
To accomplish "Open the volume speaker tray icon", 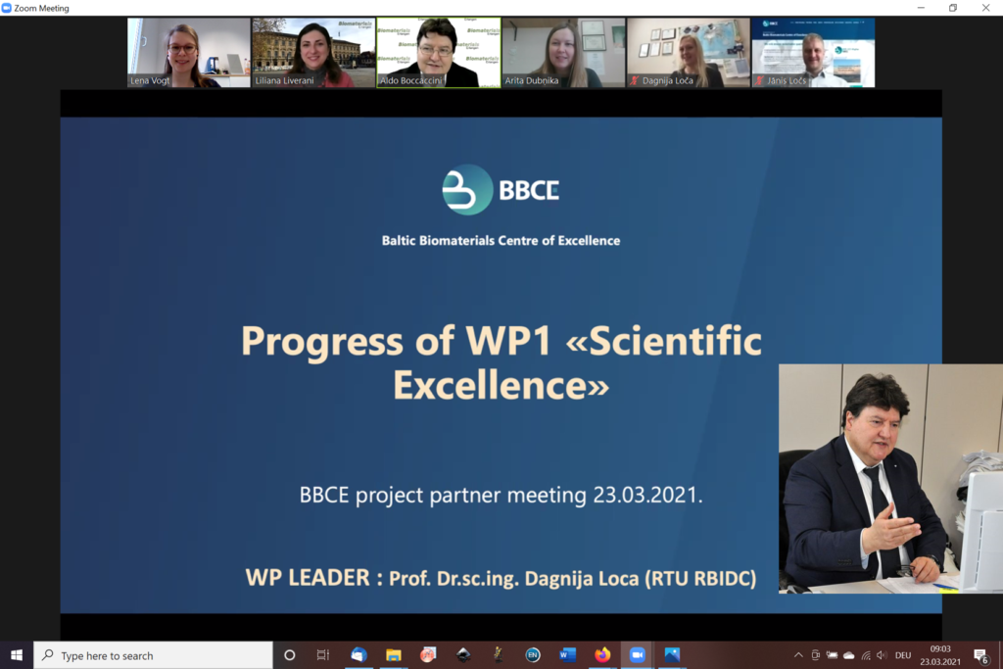I will (883, 655).
